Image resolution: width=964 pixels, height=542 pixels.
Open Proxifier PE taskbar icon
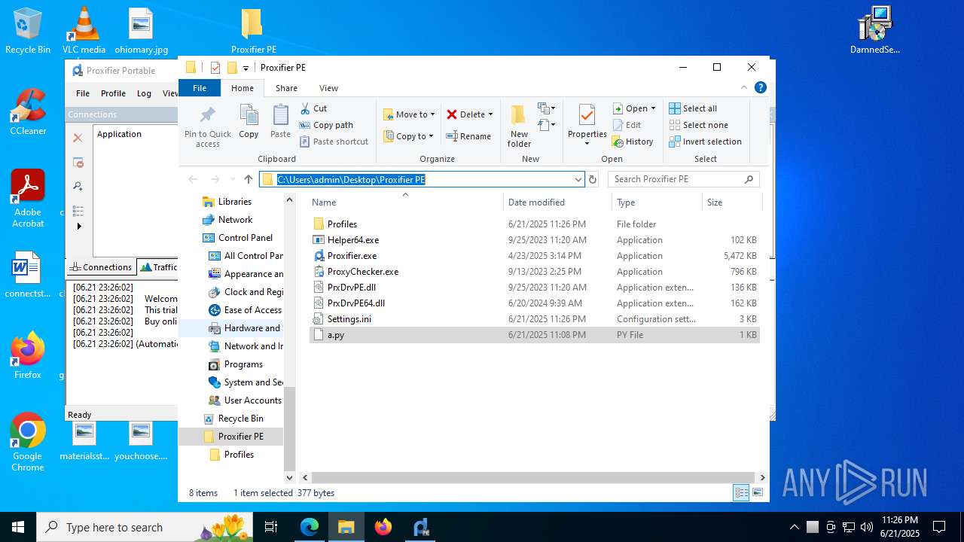(x=421, y=527)
